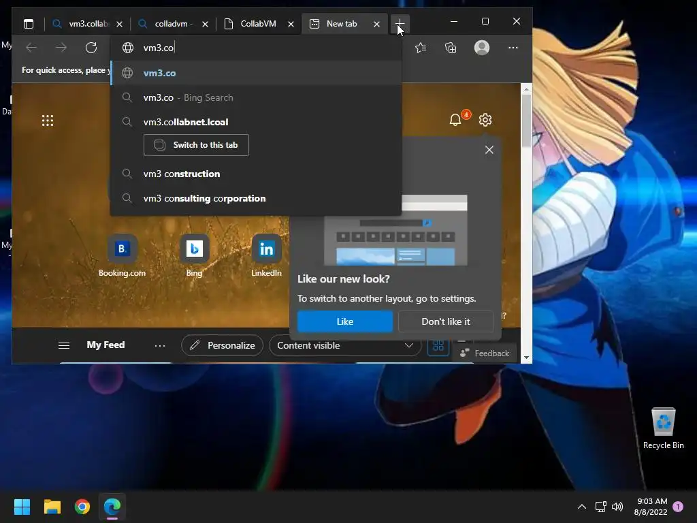
Task: Select vm3.co Bing Search suggestion
Action: pos(256,97)
